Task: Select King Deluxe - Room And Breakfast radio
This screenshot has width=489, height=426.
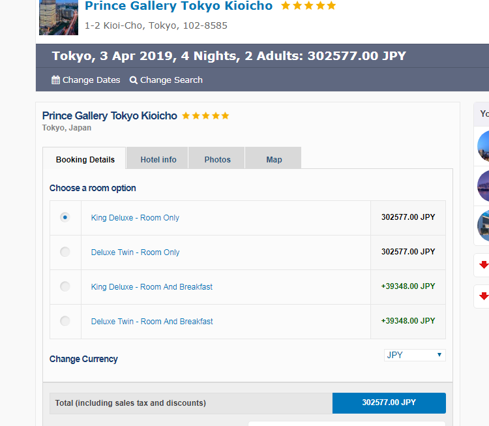Action: pos(65,286)
